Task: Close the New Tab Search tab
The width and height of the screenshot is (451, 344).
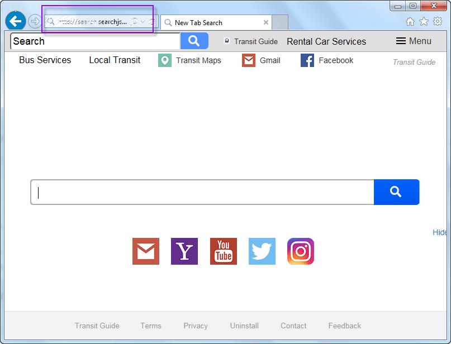Action: click(266, 22)
